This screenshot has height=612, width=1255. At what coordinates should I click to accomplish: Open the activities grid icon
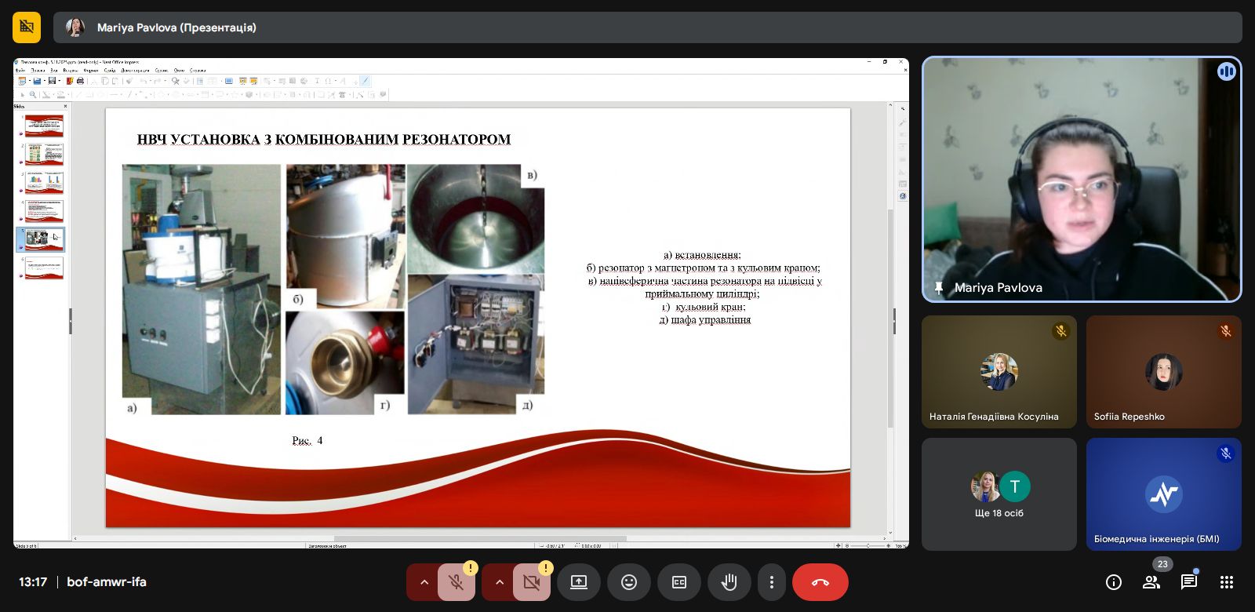click(x=1227, y=582)
